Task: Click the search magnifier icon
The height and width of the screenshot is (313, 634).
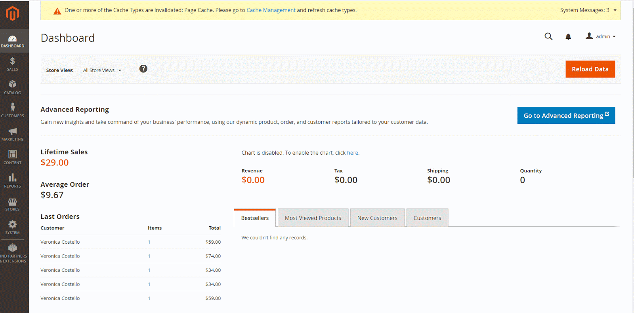Action: 548,36
